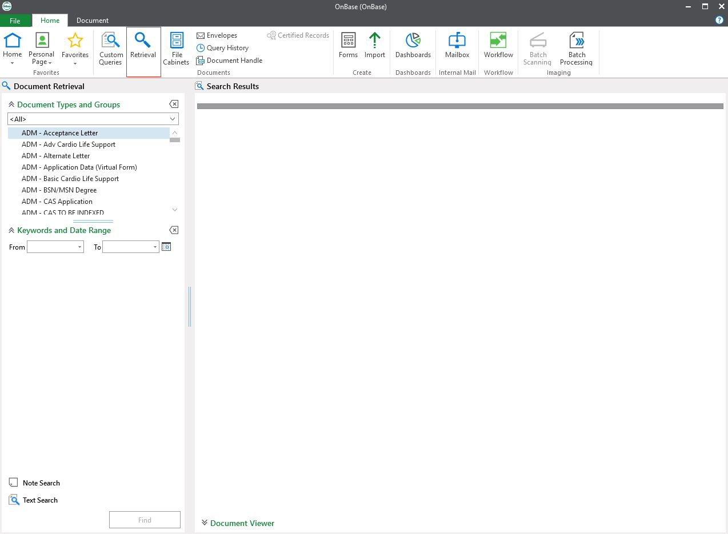This screenshot has width=728, height=534.
Task: Select ADM - Alternate Letter
Action: pyautogui.click(x=89, y=155)
